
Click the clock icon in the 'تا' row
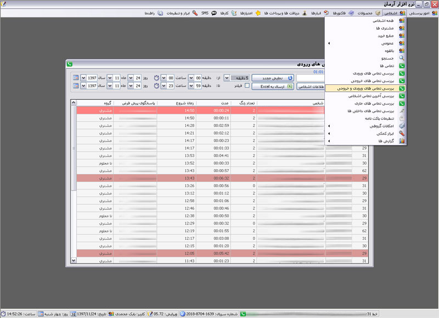point(156,86)
